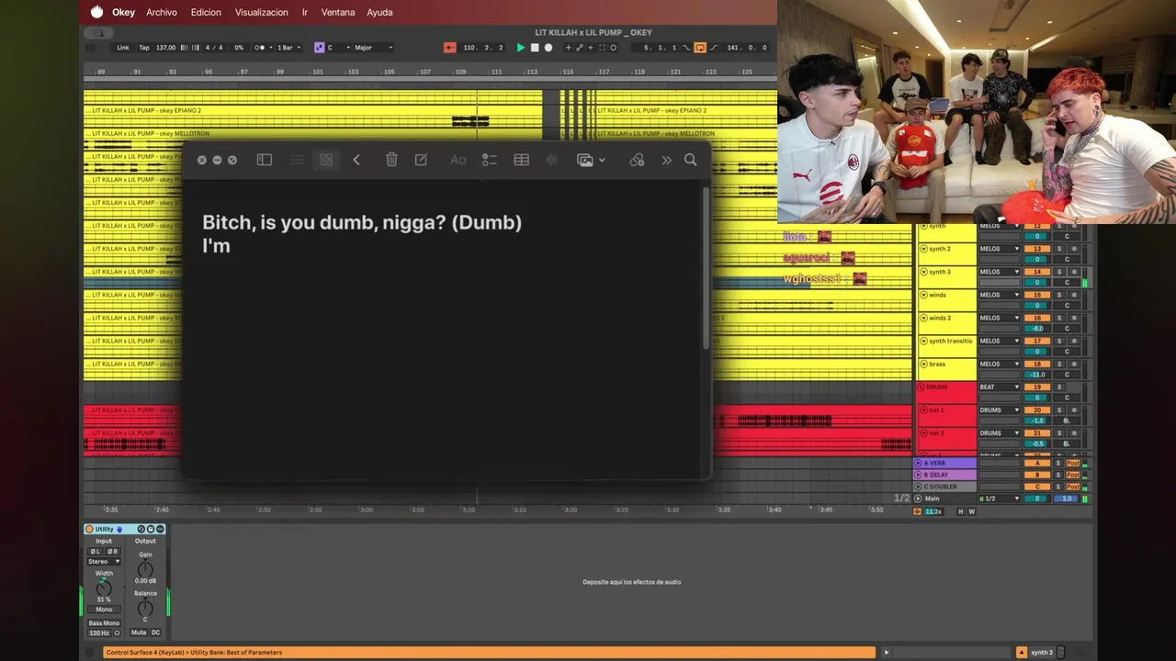Toggle the purple scale mode icon
This screenshot has height=661, width=1176.
click(x=319, y=48)
